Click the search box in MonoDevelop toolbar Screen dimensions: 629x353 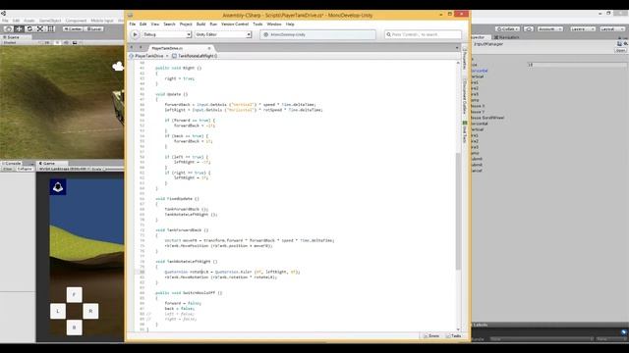click(x=423, y=35)
